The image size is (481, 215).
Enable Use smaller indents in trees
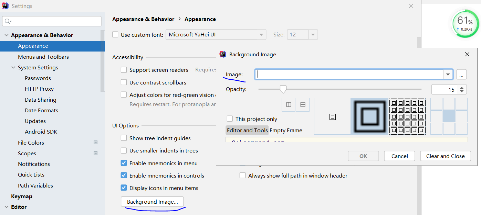click(124, 150)
